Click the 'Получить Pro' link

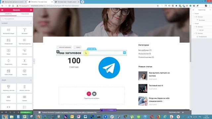(x=174, y=112)
